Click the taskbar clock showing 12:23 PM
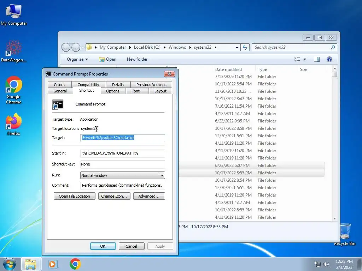362x271 pixels. coord(344,264)
